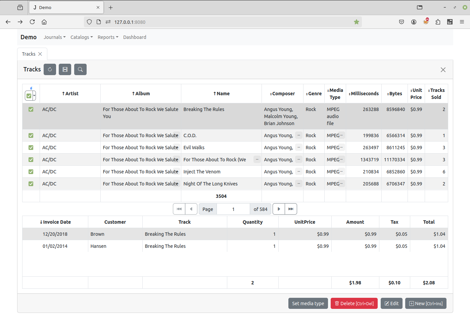
Task: Expand the Journals dropdown menu
Action: [x=54, y=37]
